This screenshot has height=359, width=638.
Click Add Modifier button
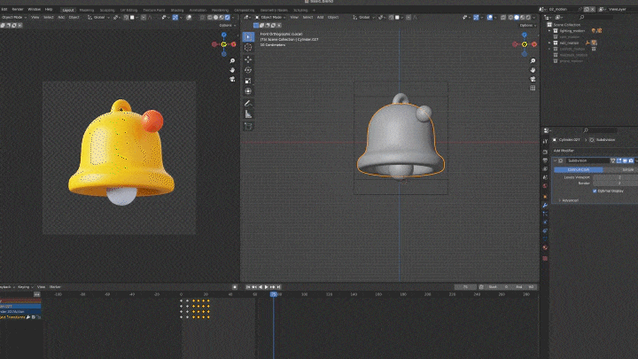click(x=564, y=151)
